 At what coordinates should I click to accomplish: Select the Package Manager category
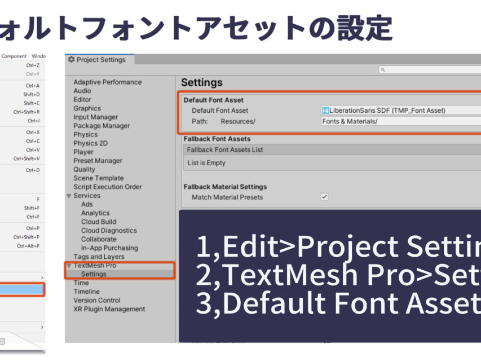(x=102, y=126)
